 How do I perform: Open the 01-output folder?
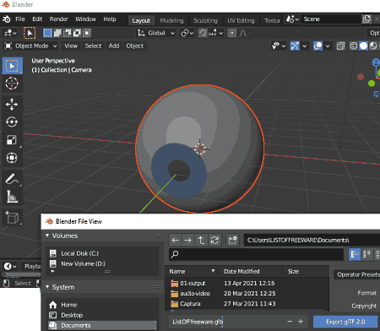tap(193, 283)
